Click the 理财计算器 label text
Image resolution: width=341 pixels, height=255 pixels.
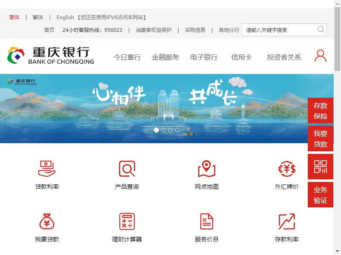click(127, 239)
